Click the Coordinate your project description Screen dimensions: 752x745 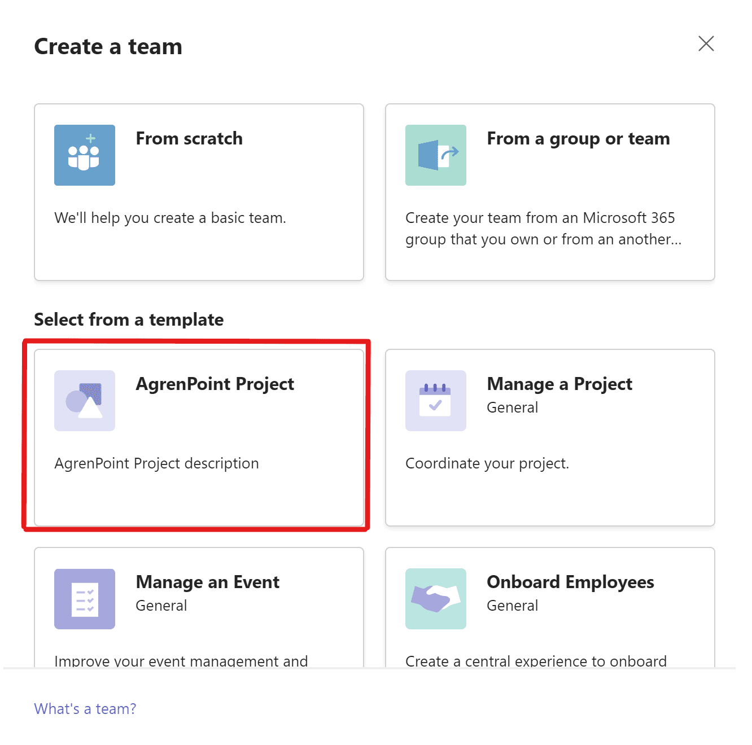coord(487,463)
